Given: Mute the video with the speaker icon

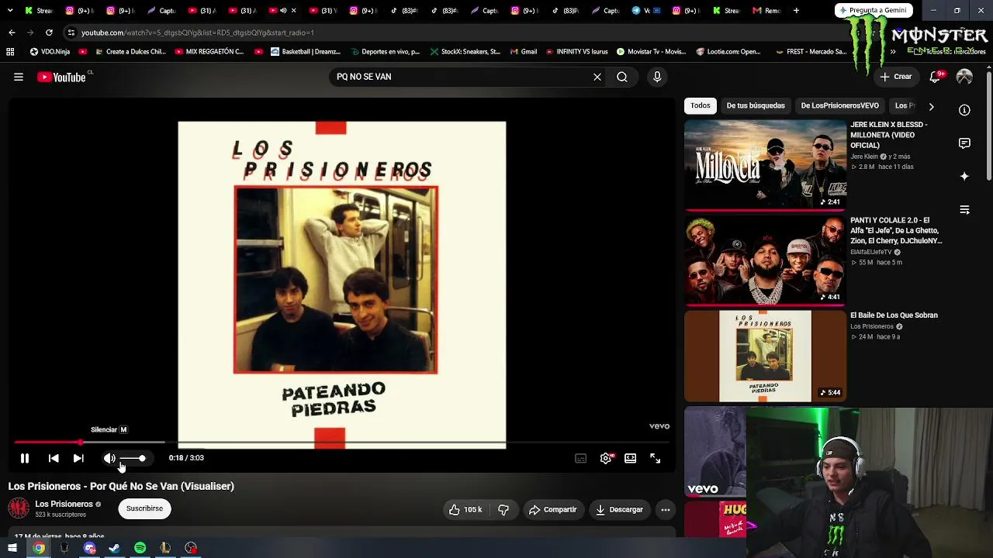Looking at the screenshot, I should (x=109, y=458).
